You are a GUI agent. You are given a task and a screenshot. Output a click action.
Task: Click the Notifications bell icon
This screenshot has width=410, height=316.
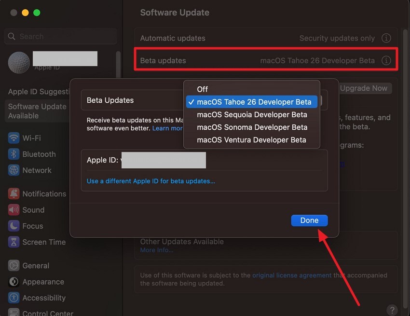tap(14, 193)
